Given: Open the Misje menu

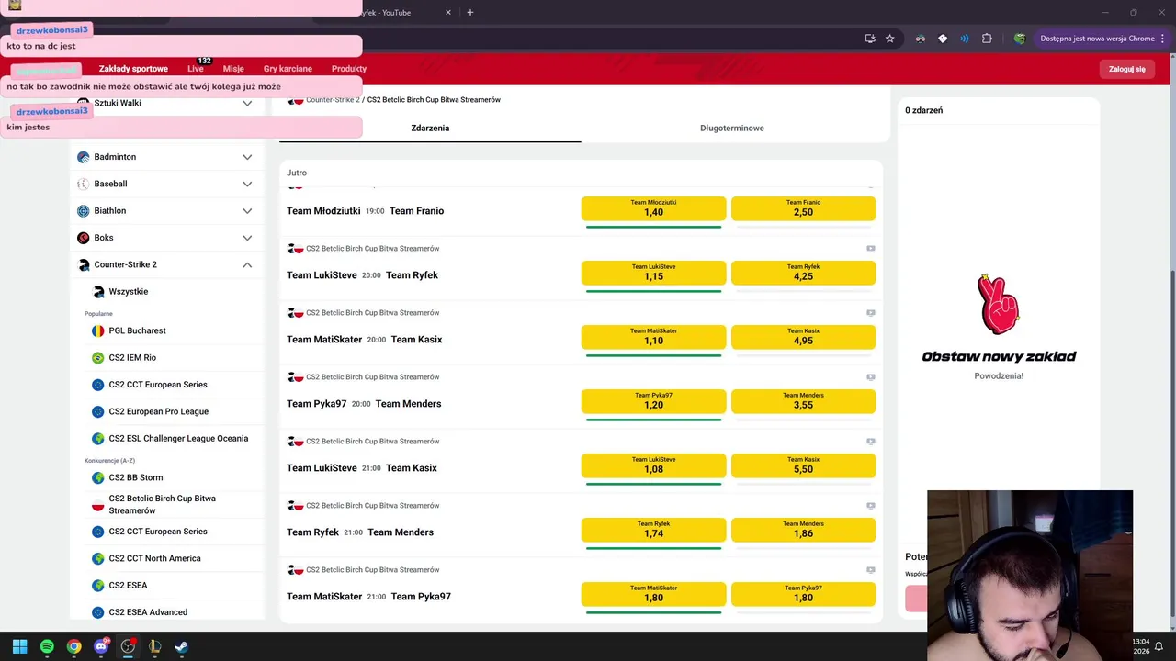Looking at the screenshot, I should point(233,69).
